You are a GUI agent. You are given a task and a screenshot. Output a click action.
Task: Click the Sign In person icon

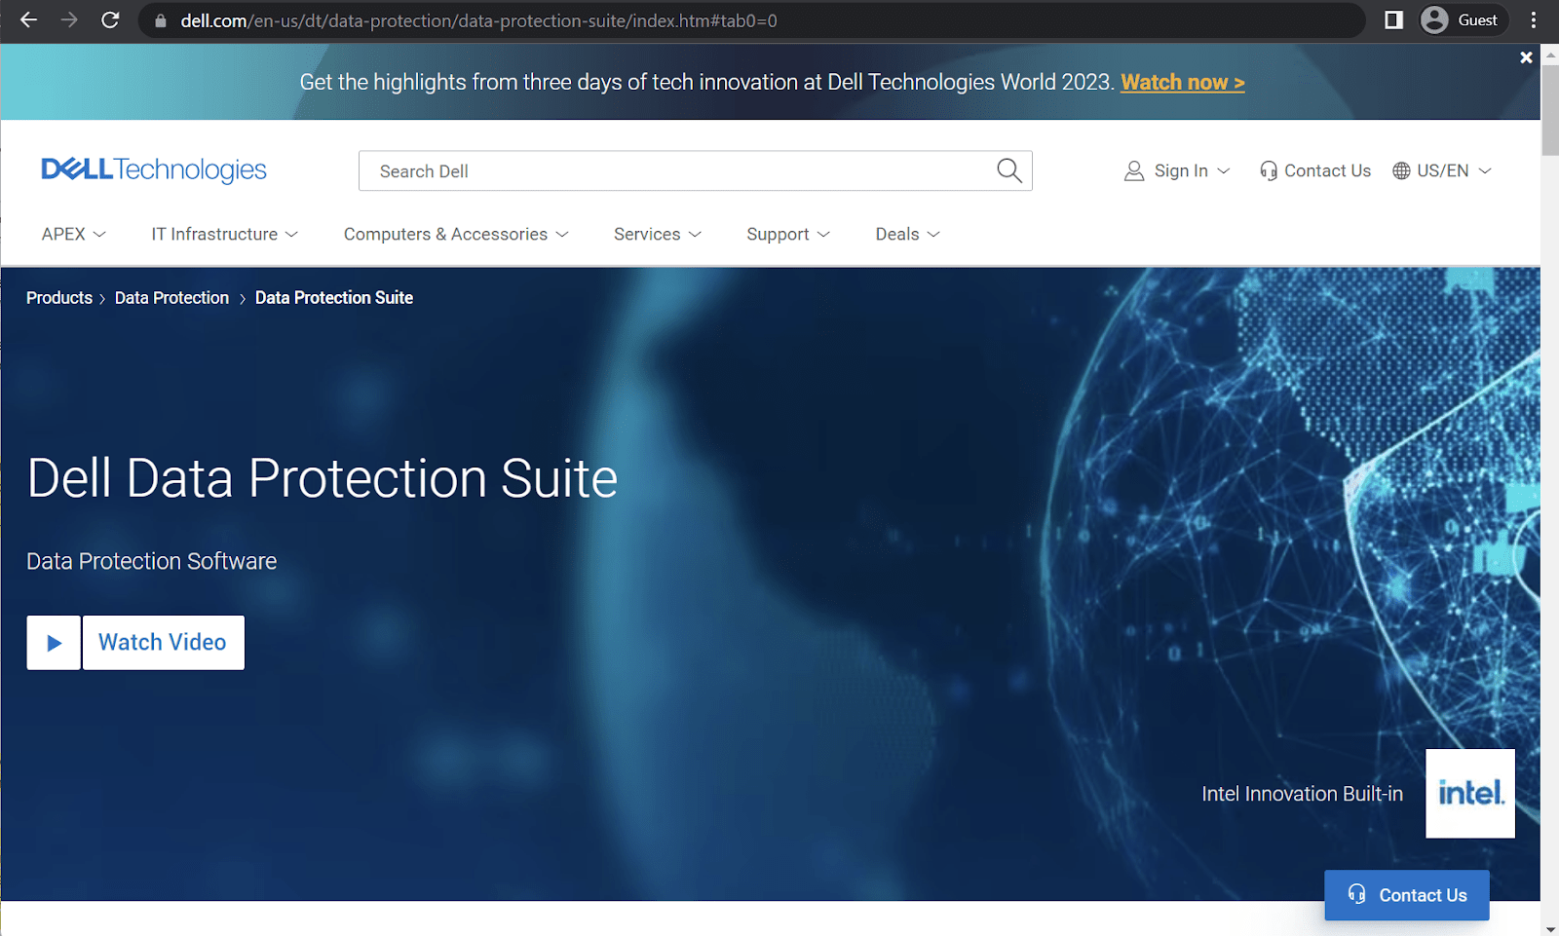(x=1134, y=170)
